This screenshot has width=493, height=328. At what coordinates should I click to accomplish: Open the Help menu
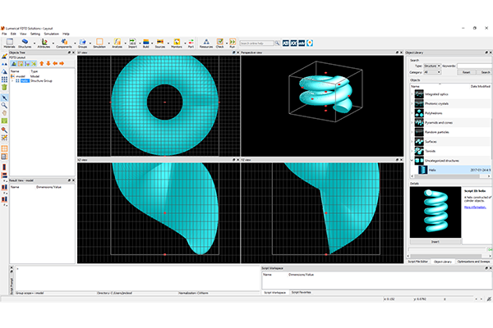coord(66,34)
